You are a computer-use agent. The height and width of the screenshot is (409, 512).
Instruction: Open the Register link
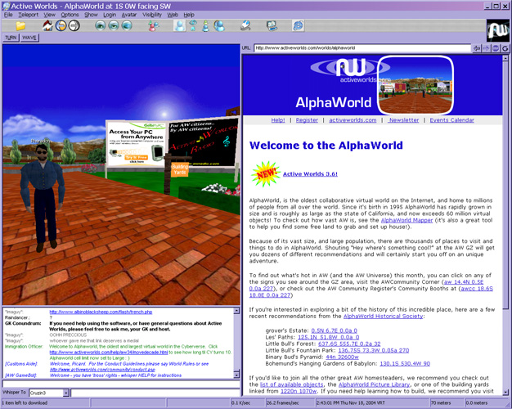pyautogui.click(x=307, y=120)
